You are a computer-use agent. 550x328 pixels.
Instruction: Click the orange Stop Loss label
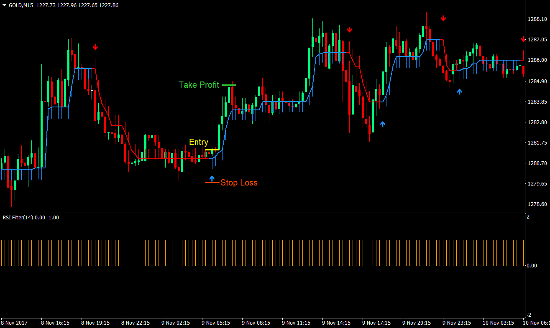point(239,183)
